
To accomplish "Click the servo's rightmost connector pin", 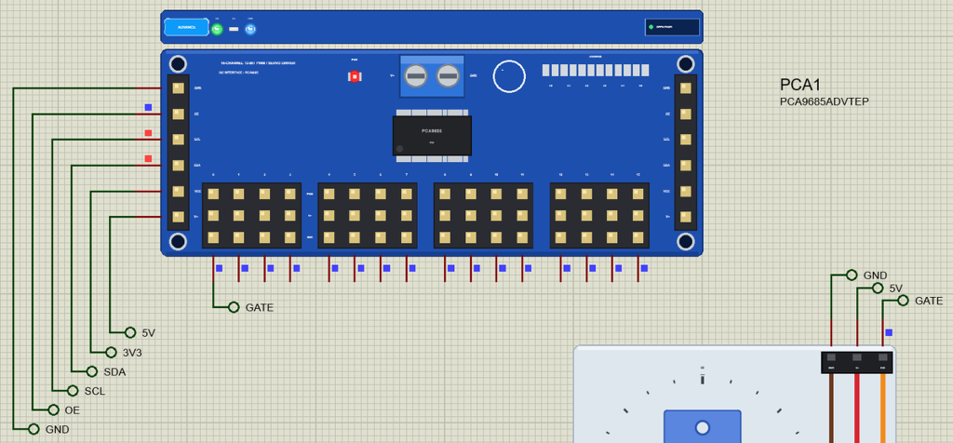I will coord(882,357).
